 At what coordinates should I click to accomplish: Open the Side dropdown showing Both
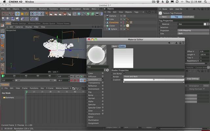click(x=193, y=33)
